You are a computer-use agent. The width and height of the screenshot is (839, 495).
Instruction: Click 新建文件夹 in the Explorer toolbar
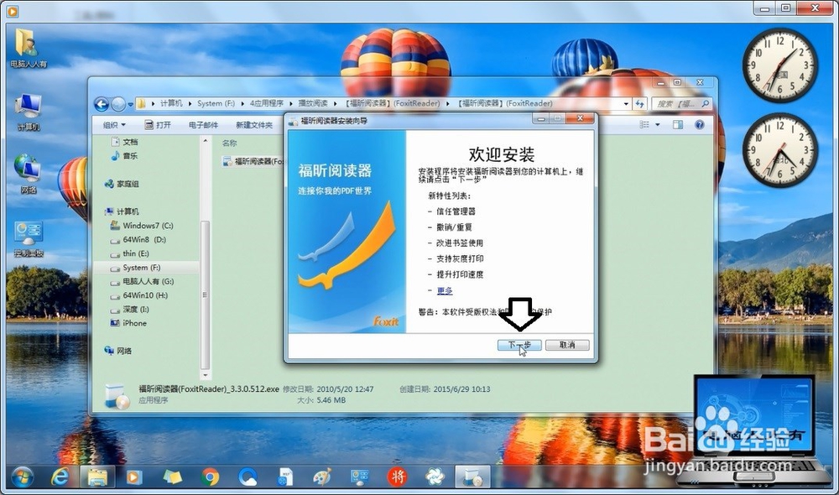[254, 125]
